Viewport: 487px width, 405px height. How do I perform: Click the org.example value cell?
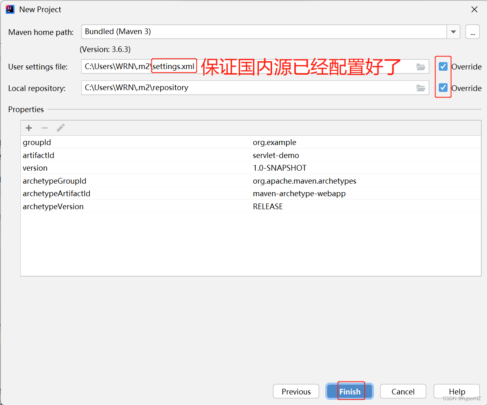(x=366, y=143)
